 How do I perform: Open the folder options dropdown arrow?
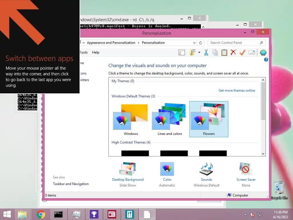point(199,53)
